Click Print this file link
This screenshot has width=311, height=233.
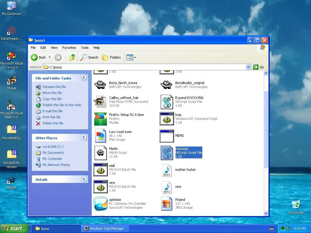pos(51,117)
